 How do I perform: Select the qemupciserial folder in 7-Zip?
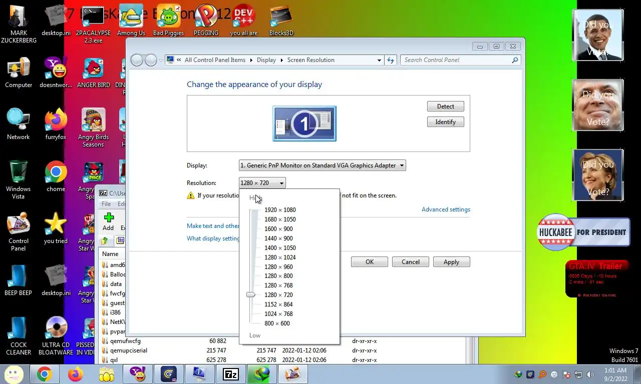point(129,350)
